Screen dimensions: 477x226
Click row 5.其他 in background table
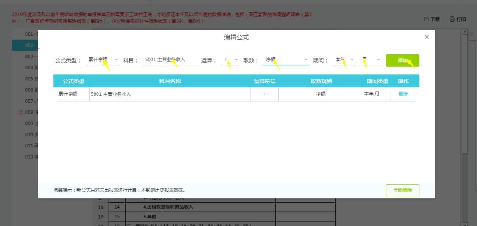[x=200, y=217]
